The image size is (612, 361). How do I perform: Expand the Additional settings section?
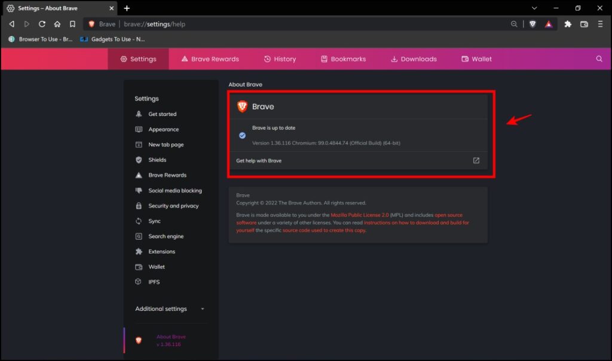click(170, 309)
